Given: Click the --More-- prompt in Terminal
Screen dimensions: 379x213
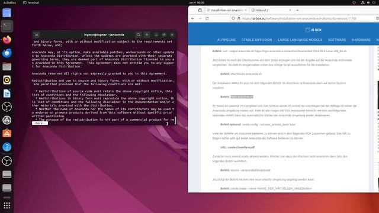Looking at the screenshot, I should [x=40, y=123].
